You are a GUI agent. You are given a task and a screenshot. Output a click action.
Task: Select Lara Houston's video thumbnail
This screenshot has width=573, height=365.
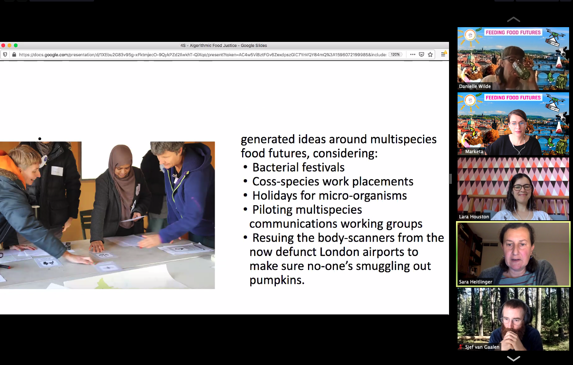(513, 189)
